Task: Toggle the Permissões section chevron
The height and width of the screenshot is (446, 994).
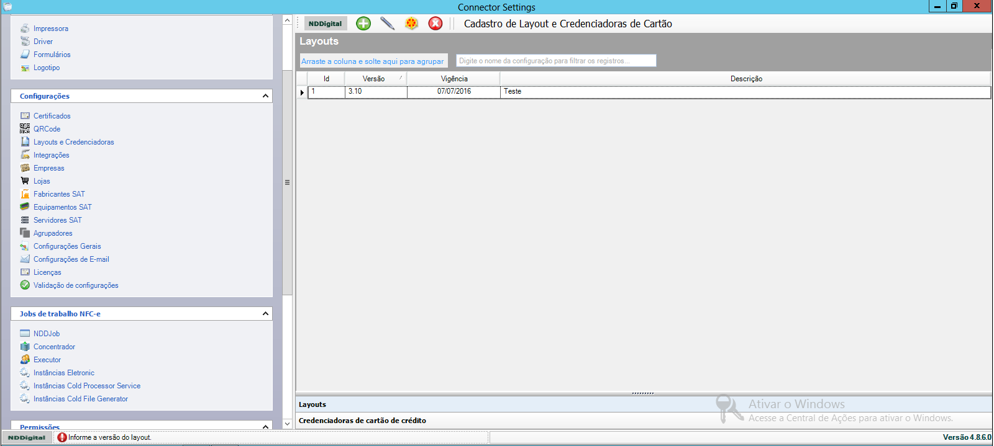Action: pyautogui.click(x=265, y=427)
